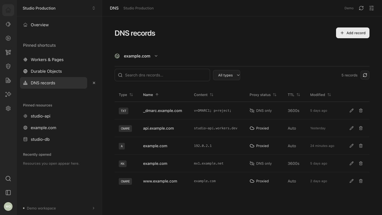The height and width of the screenshot is (215, 382).
Task: Sort by the Proxy status column
Action: point(263,95)
